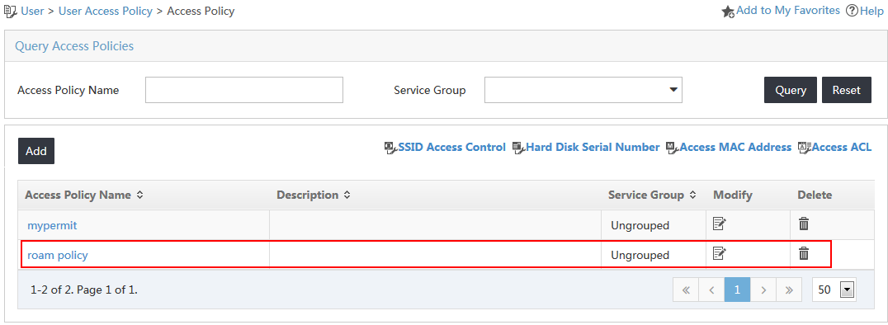Click the Add button
Screen dimensions: 888x325
(x=36, y=151)
